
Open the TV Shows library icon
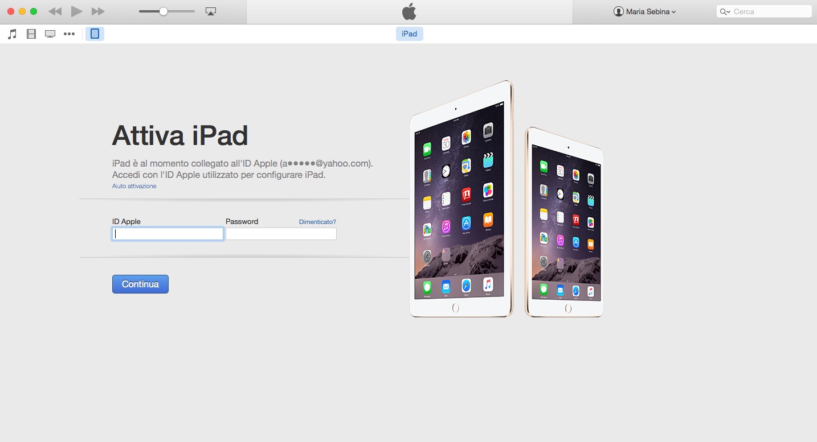(50, 34)
